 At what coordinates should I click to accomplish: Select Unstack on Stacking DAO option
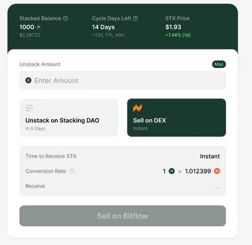(69, 118)
